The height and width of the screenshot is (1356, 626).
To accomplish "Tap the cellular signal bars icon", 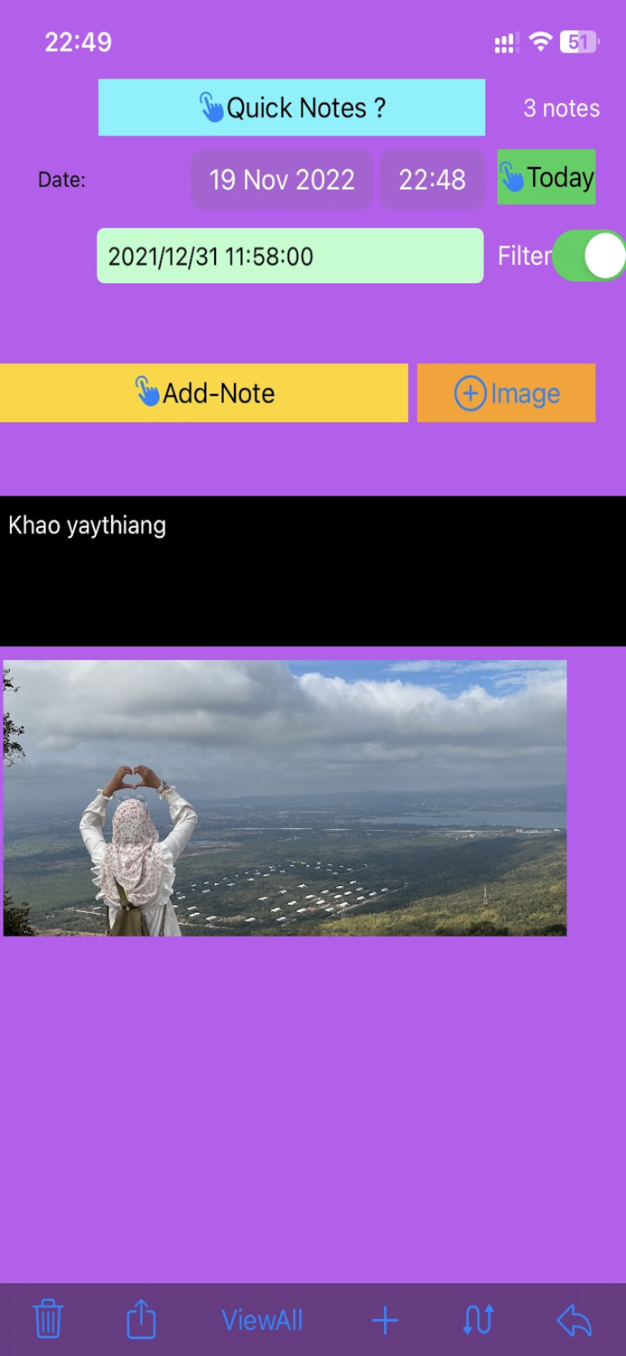I will click(506, 42).
